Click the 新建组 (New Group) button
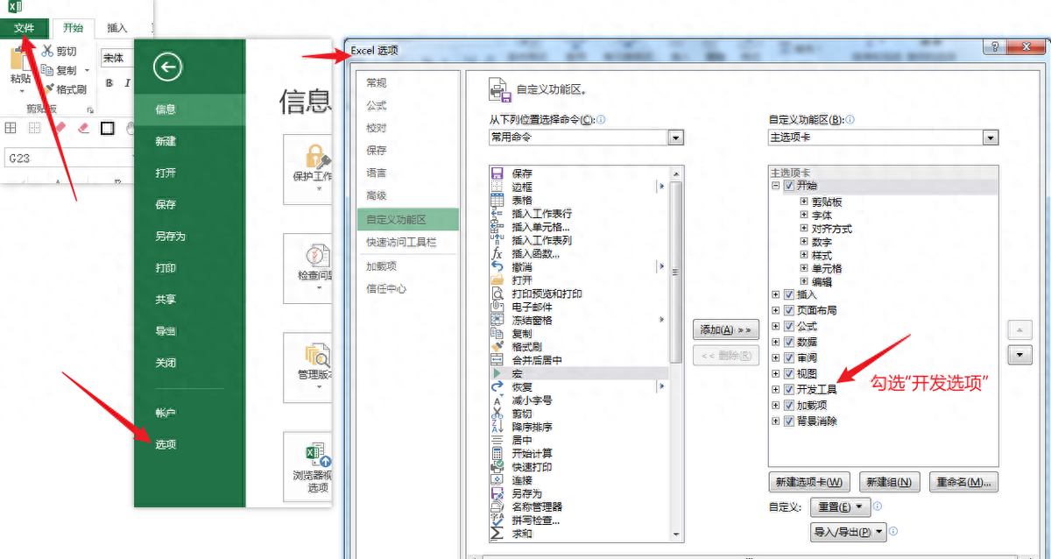 coord(890,482)
